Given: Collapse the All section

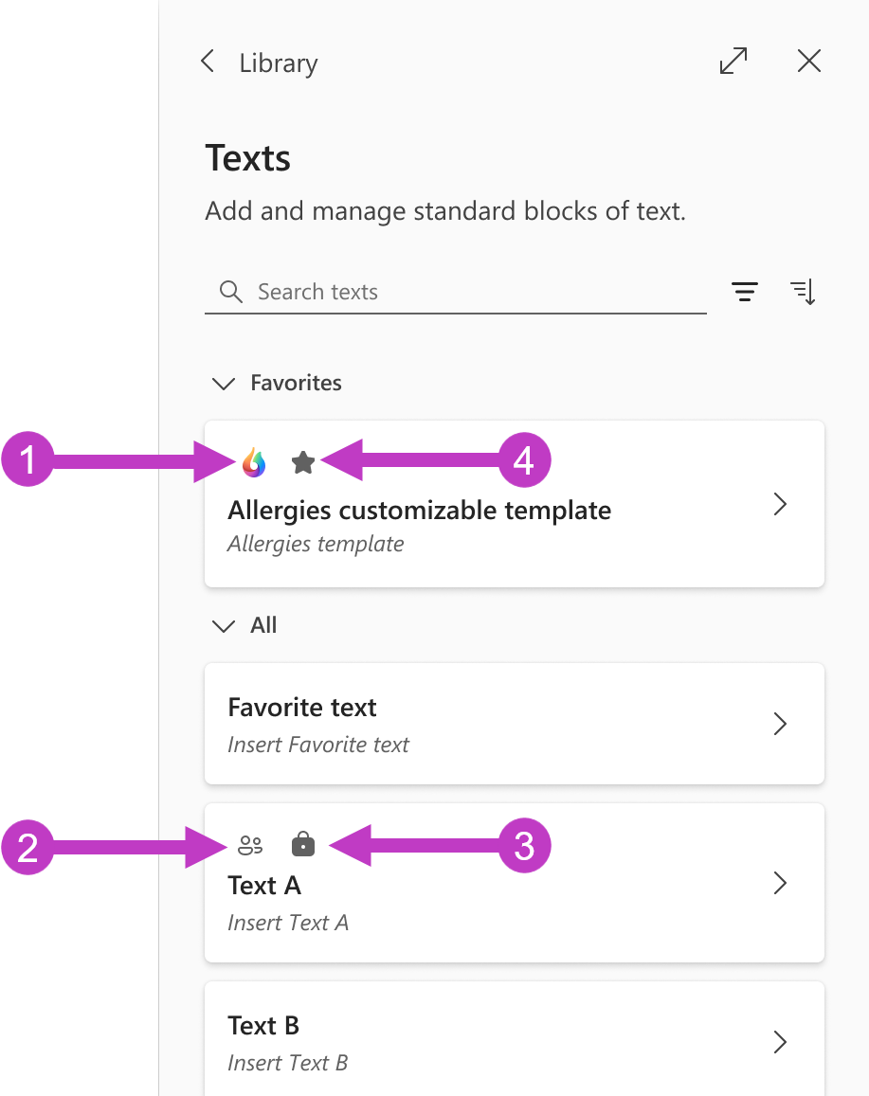Looking at the screenshot, I should (224, 626).
